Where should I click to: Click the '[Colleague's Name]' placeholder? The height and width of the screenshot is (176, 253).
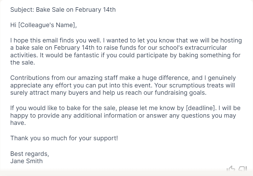47,25
